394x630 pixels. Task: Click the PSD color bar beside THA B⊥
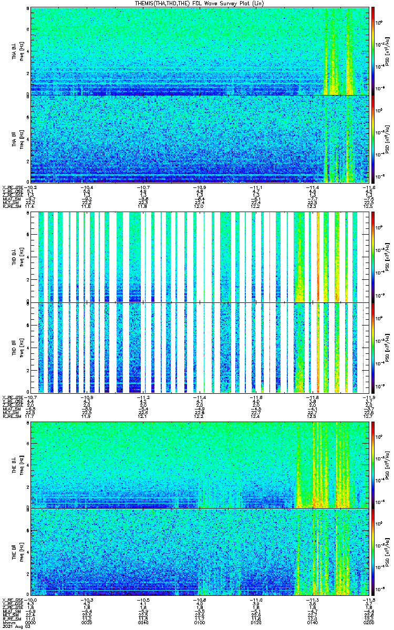point(373,51)
